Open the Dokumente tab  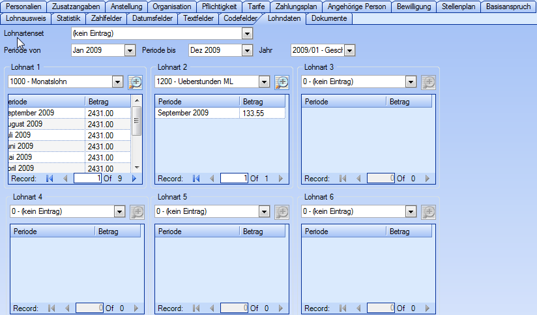tap(329, 18)
